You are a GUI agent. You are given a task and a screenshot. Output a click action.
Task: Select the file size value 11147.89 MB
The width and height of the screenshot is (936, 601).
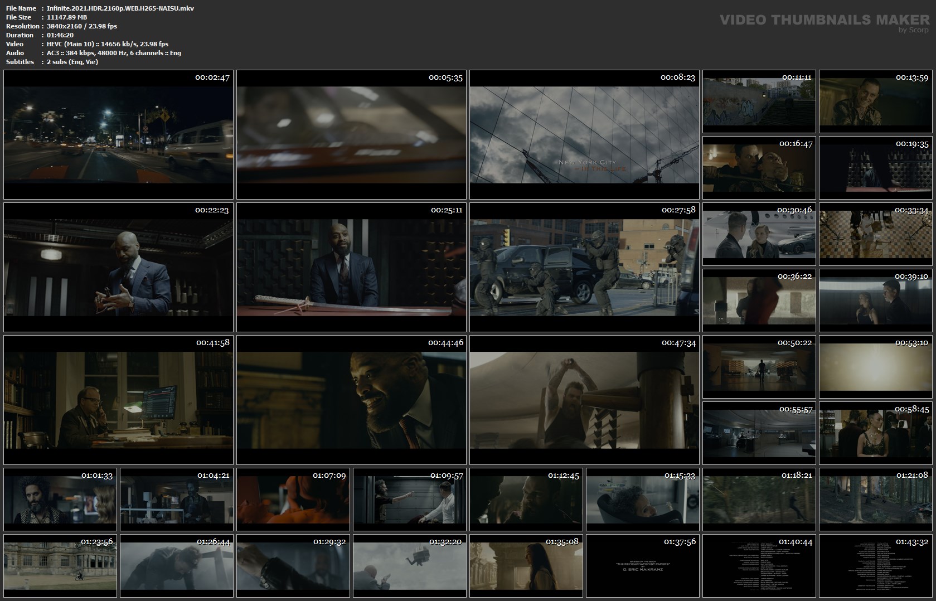(x=67, y=17)
